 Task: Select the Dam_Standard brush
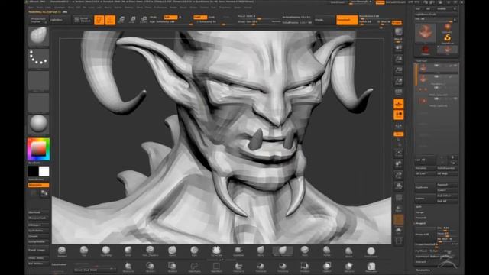150,251
